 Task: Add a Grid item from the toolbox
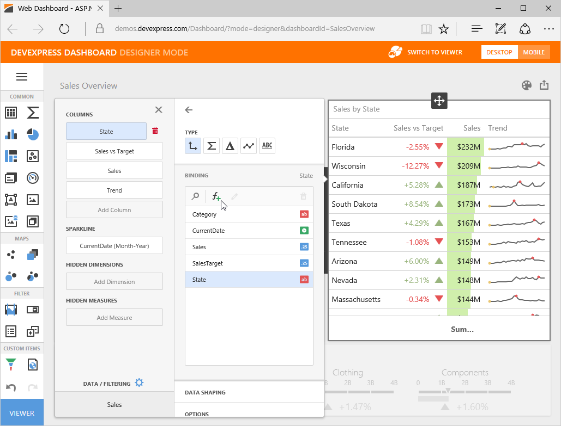11,113
